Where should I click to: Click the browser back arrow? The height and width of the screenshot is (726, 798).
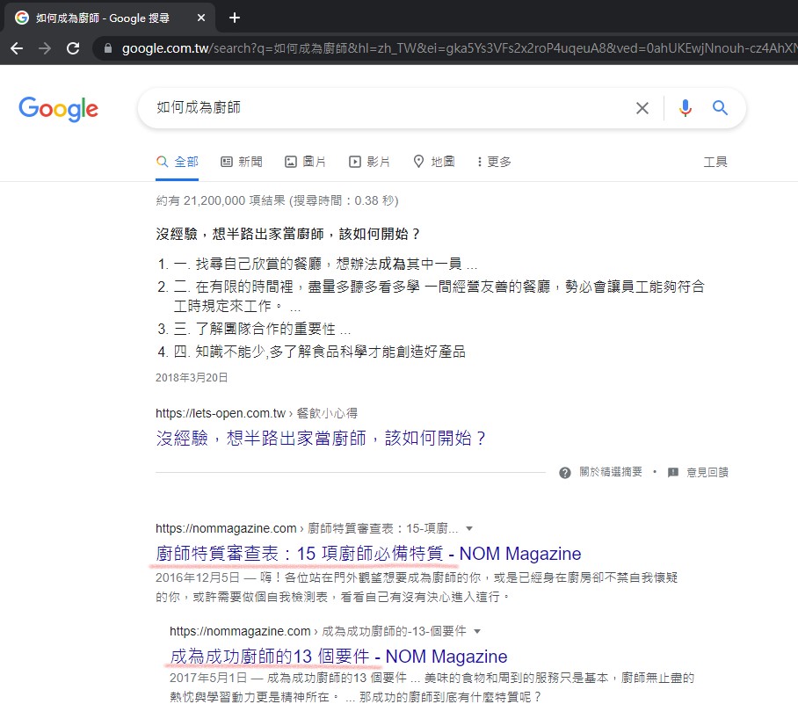coord(17,48)
